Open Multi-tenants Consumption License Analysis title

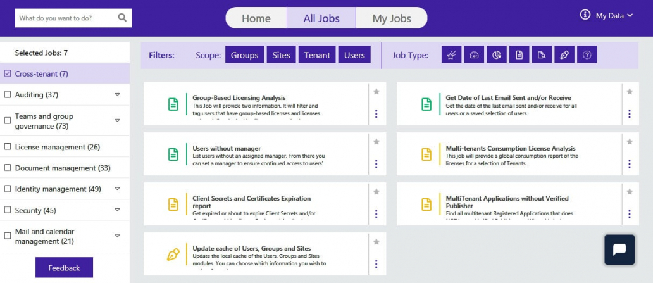[x=511, y=148]
